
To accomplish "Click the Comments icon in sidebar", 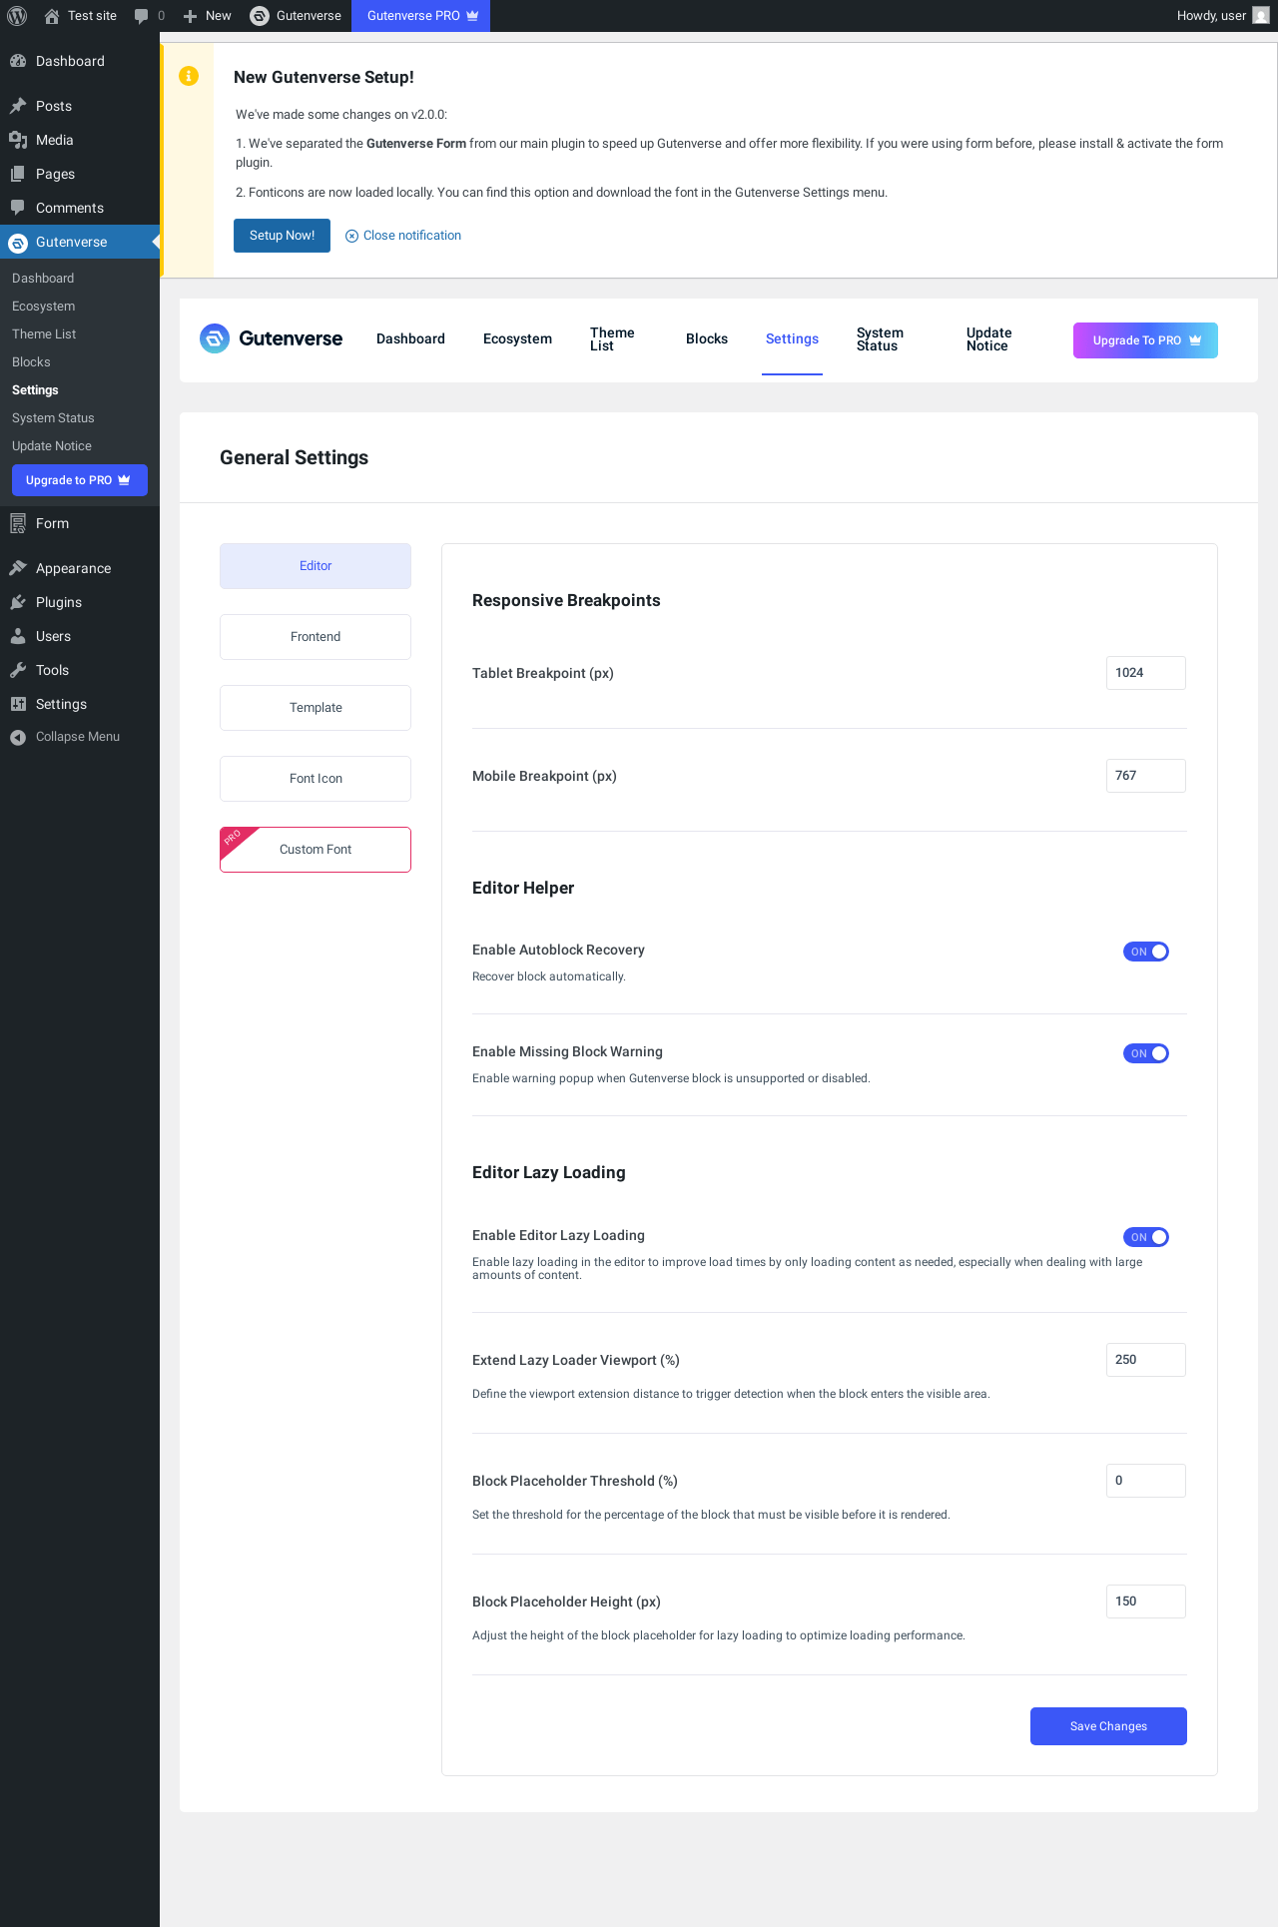I will coord(18,208).
